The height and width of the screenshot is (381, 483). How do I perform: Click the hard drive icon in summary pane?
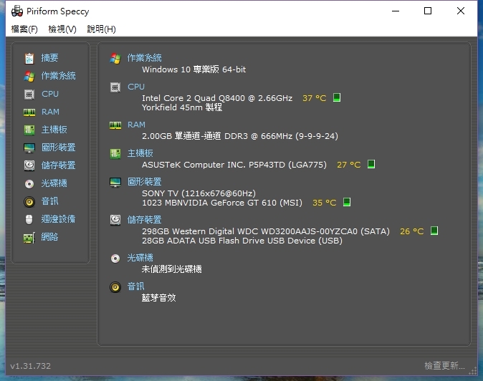(115, 220)
